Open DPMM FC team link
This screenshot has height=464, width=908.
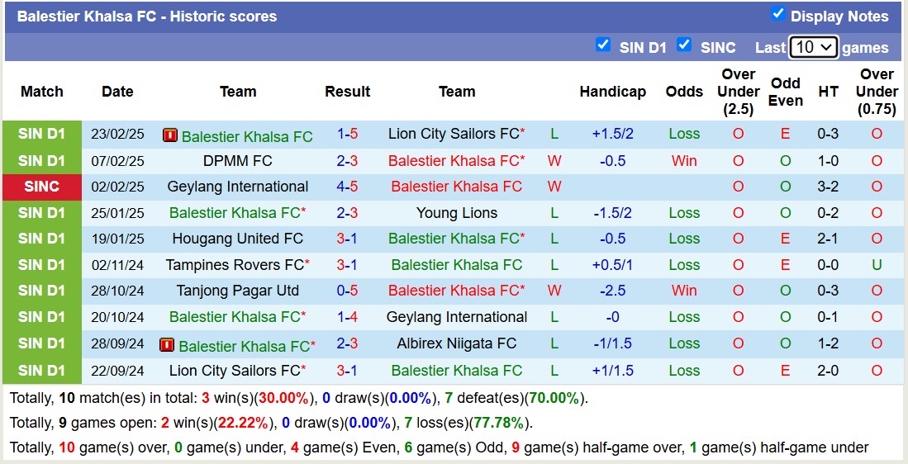[237, 161]
